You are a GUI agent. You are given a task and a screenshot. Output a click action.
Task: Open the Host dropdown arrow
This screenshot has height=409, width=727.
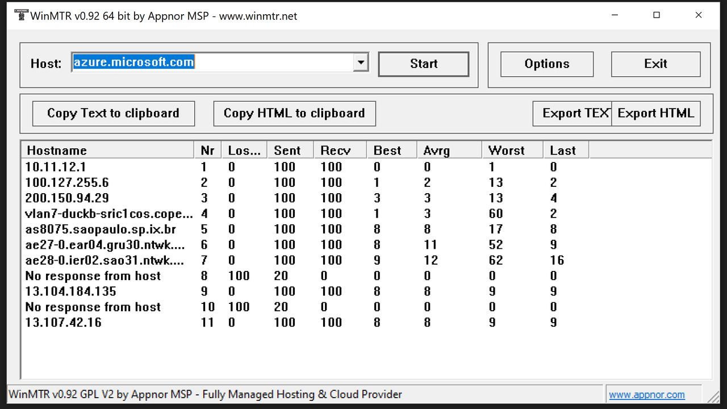click(x=361, y=62)
